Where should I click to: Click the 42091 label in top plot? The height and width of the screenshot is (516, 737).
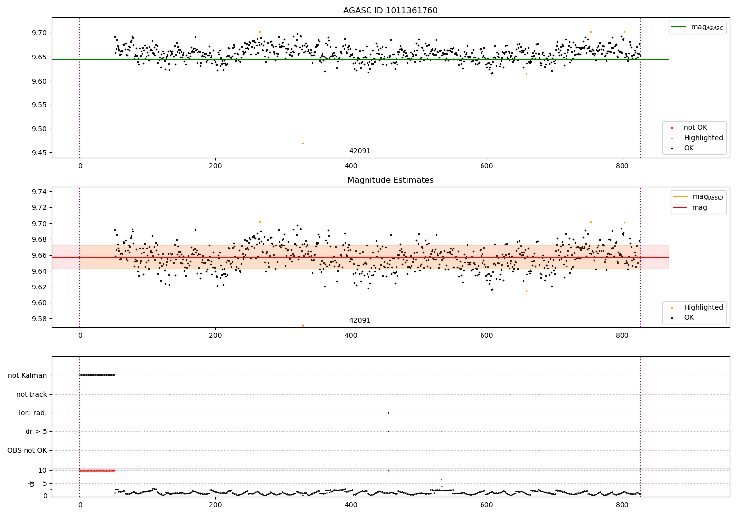360,151
